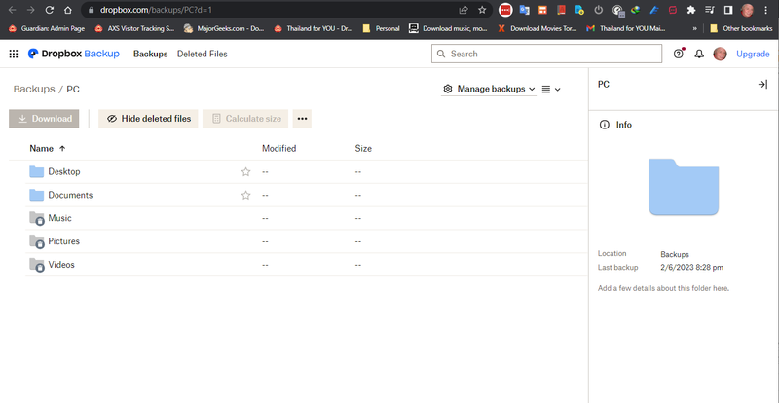Click the deleted Pictures folder icon
This screenshot has width=779, height=403.
[37, 242]
